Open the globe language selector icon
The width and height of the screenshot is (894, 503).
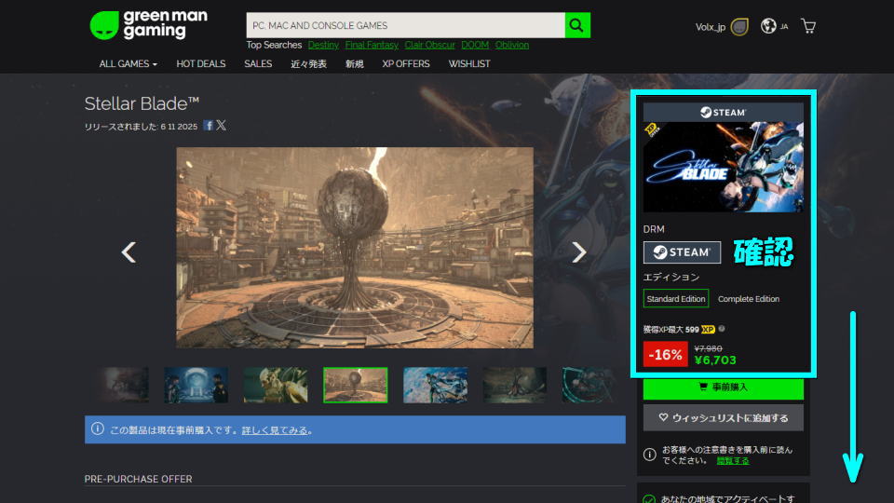[768, 26]
